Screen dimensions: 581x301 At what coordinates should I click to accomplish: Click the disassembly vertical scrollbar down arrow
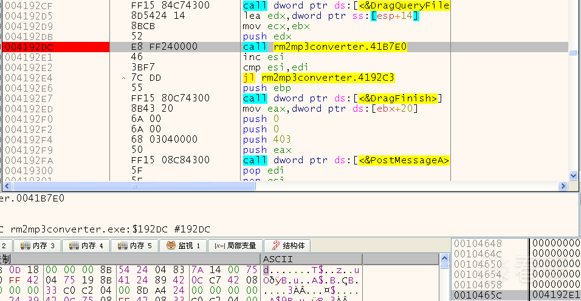pos(573,175)
